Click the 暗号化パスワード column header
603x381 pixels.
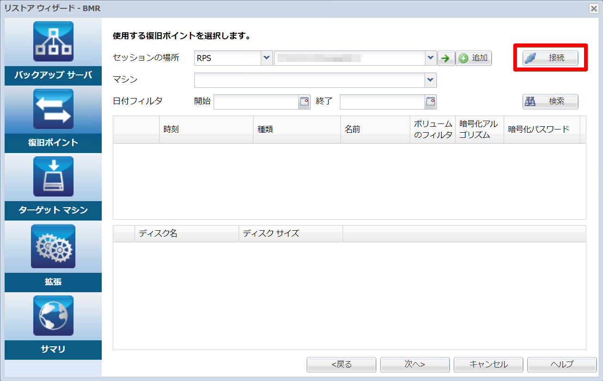click(x=542, y=129)
